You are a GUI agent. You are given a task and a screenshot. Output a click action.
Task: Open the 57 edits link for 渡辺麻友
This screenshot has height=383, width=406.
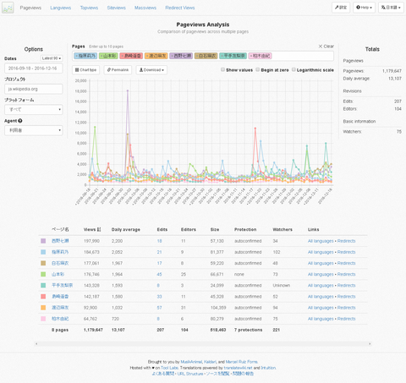159,308
